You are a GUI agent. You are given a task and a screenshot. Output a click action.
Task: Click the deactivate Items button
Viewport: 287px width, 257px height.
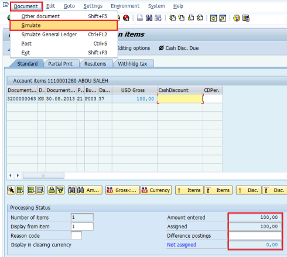click(218, 190)
